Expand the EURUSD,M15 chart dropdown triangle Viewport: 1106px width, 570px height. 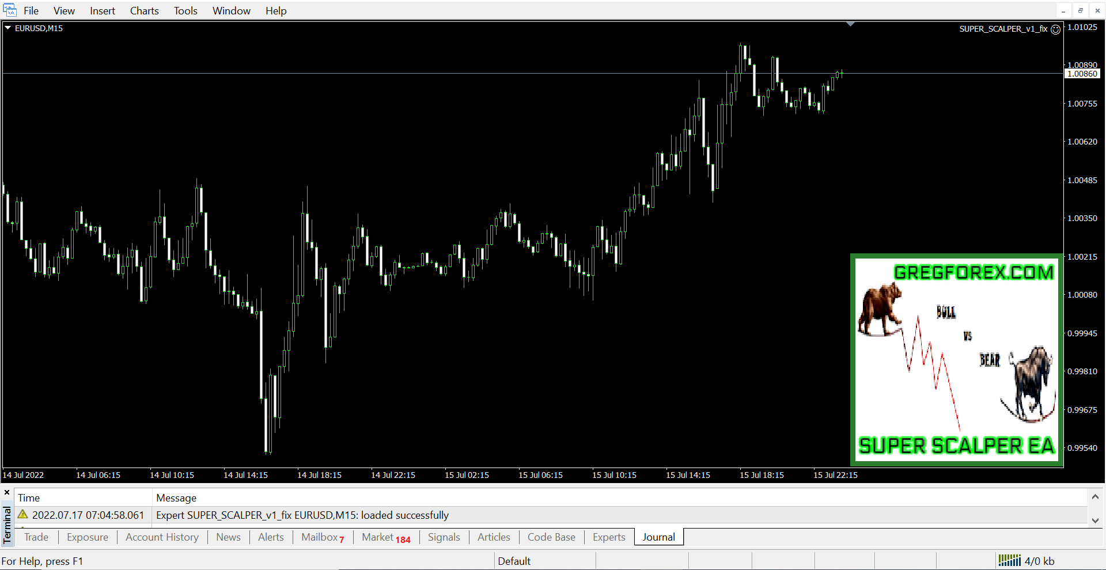click(8, 28)
